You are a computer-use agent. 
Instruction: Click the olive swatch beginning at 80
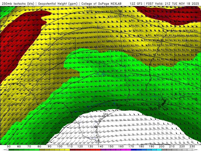click(x=42, y=150)
